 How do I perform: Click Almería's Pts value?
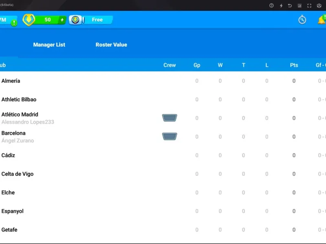pos(294,81)
